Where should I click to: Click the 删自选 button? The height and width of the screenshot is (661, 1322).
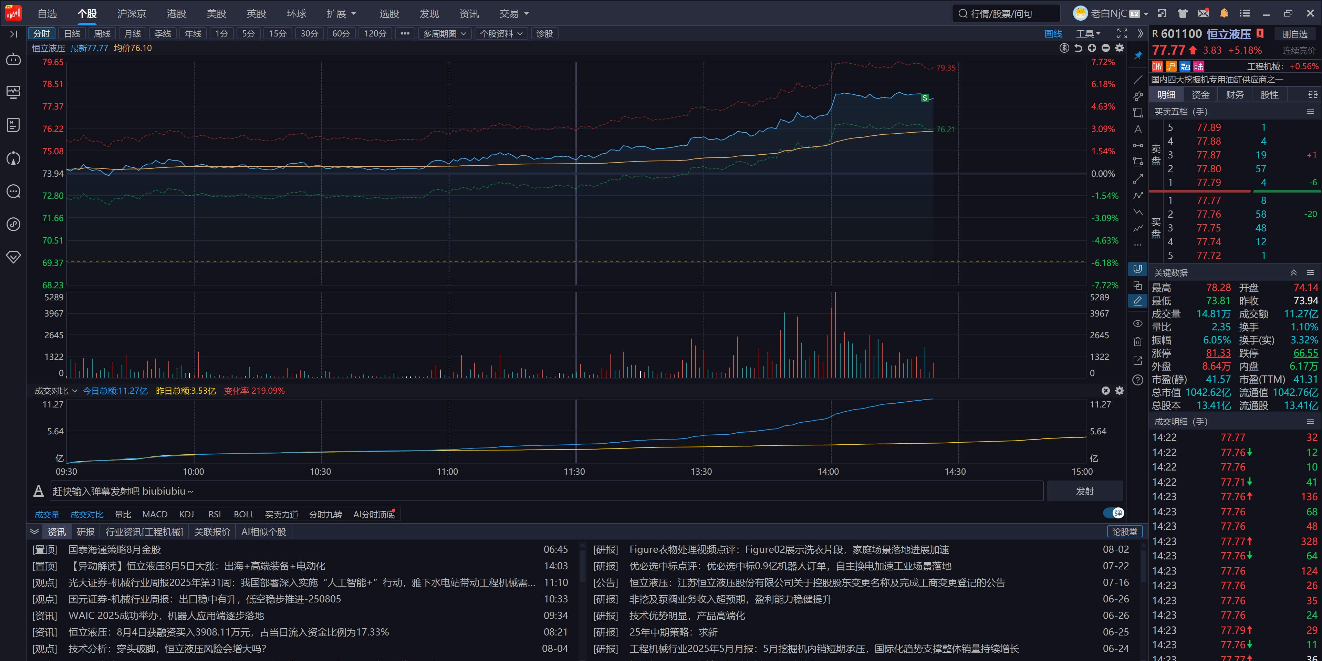click(x=1295, y=34)
